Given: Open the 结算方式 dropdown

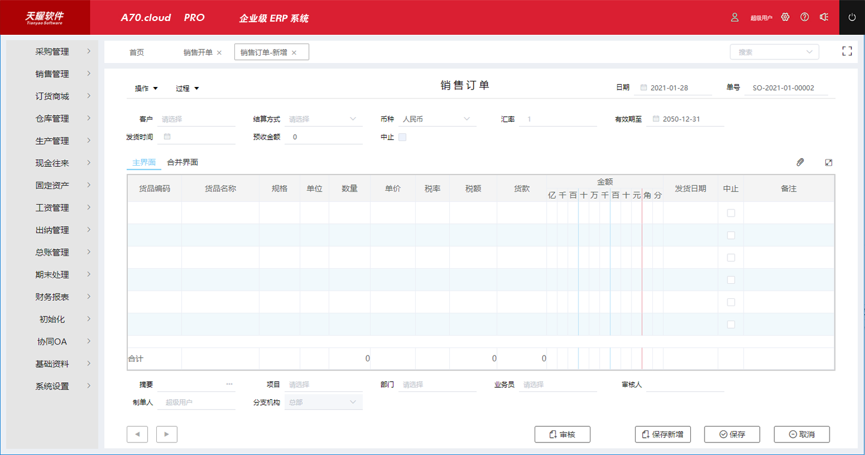Looking at the screenshot, I should (323, 119).
